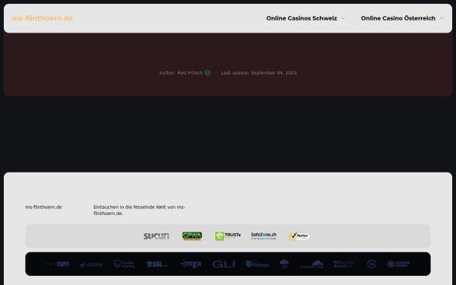Click the 18+ age restriction icon
The height and width of the screenshot is (285, 456).
[x=372, y=264]
